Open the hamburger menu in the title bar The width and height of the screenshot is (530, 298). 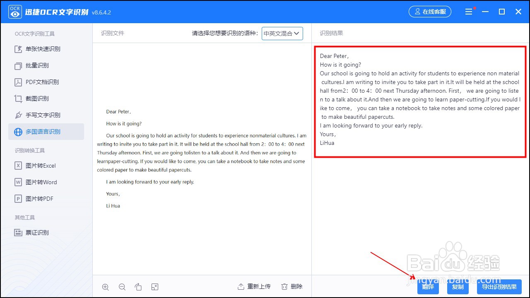(469, 12)
